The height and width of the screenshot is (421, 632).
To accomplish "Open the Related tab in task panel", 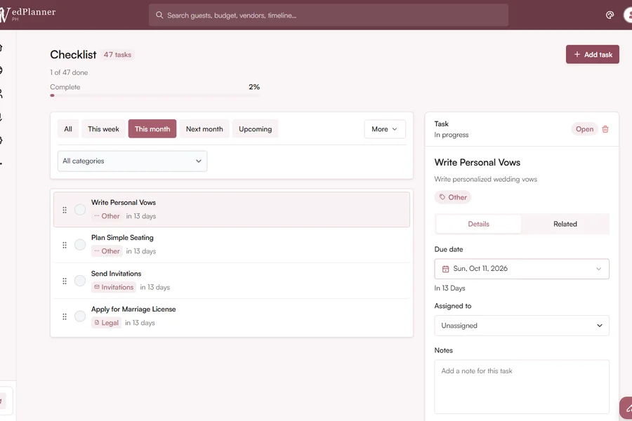I will click(565, 224).
